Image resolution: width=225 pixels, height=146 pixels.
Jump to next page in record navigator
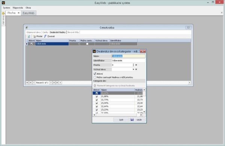point(54,83)
